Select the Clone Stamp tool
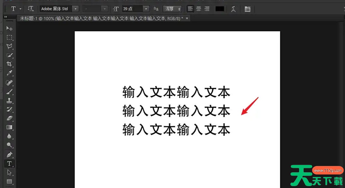This screenshot has width=345, height=188. point(9,101)
